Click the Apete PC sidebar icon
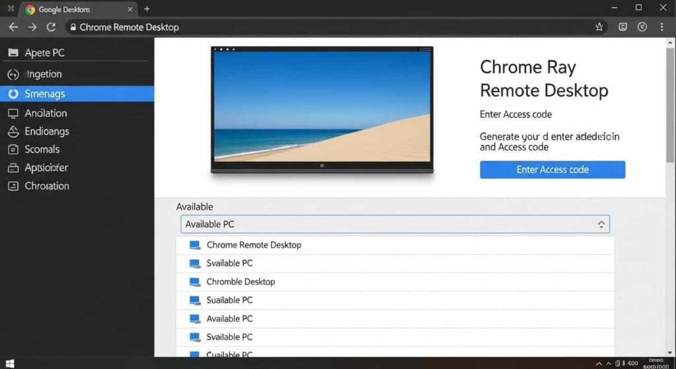 pos(13,53)
